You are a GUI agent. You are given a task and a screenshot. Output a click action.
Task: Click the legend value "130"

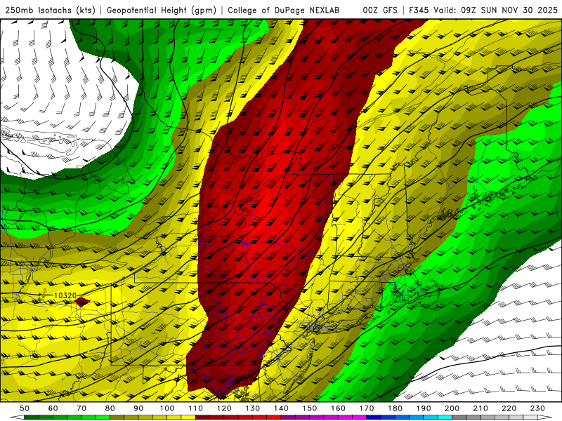[253, 408]
